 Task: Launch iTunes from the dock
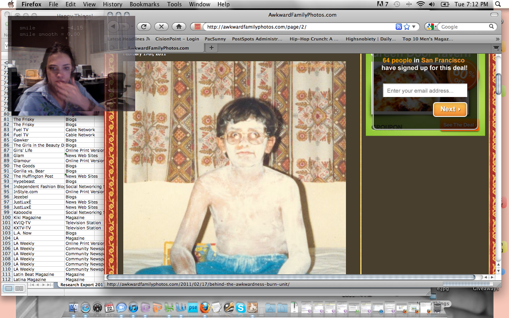[x=133, y=308]
